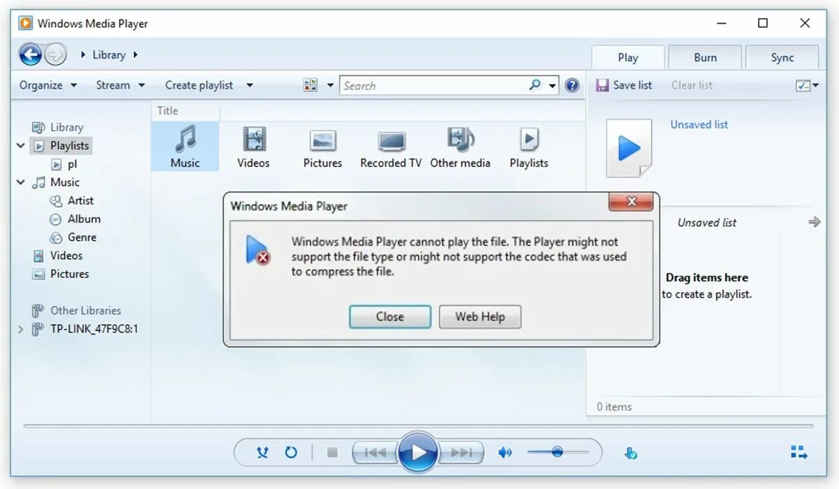Click the Save list button

pyautogui.click(x=624, y=85)
